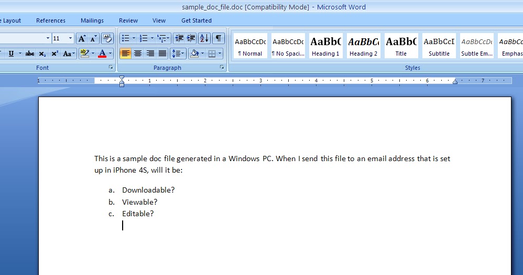523x275 pixels.
Task: Clear formatting with the eraser icon
Action: 107,38
